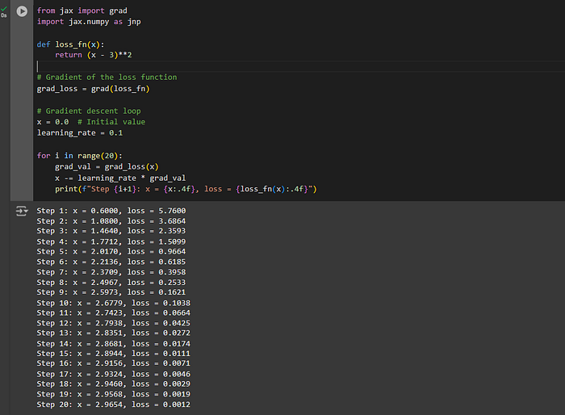Screen dimensions: 565x415
Task: Click output row 'Step 11: x = 2.7423'
Action: coord(114,312)
